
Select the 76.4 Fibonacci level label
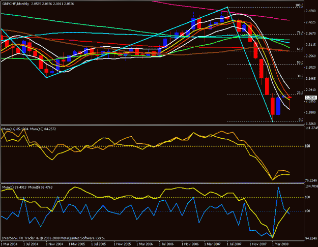[300, 33]
